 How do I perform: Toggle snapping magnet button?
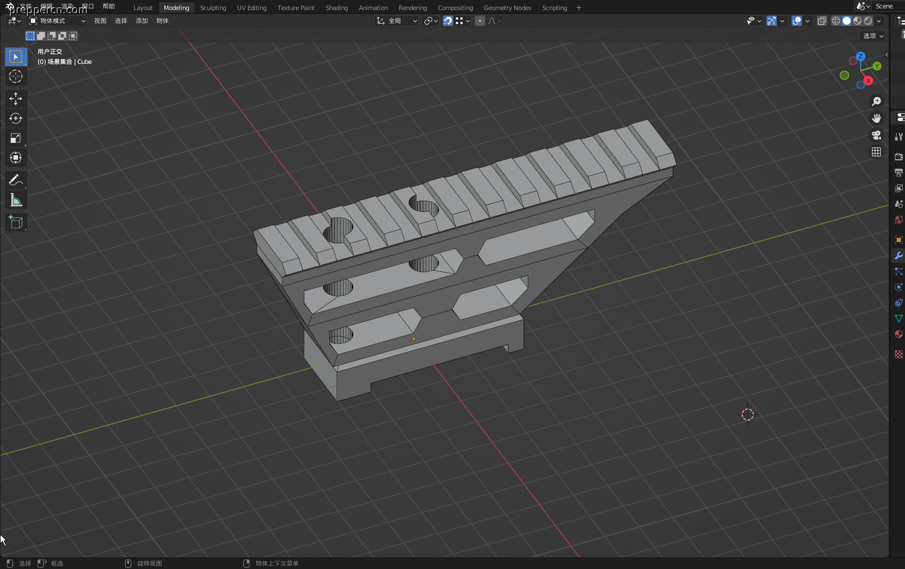pyautogui.click(x=448, y=21)
